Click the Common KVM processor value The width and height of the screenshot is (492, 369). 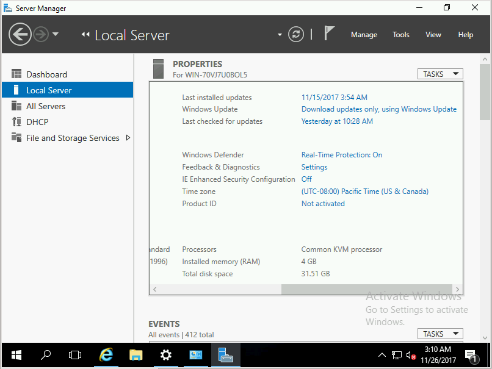tap(342, 249)
